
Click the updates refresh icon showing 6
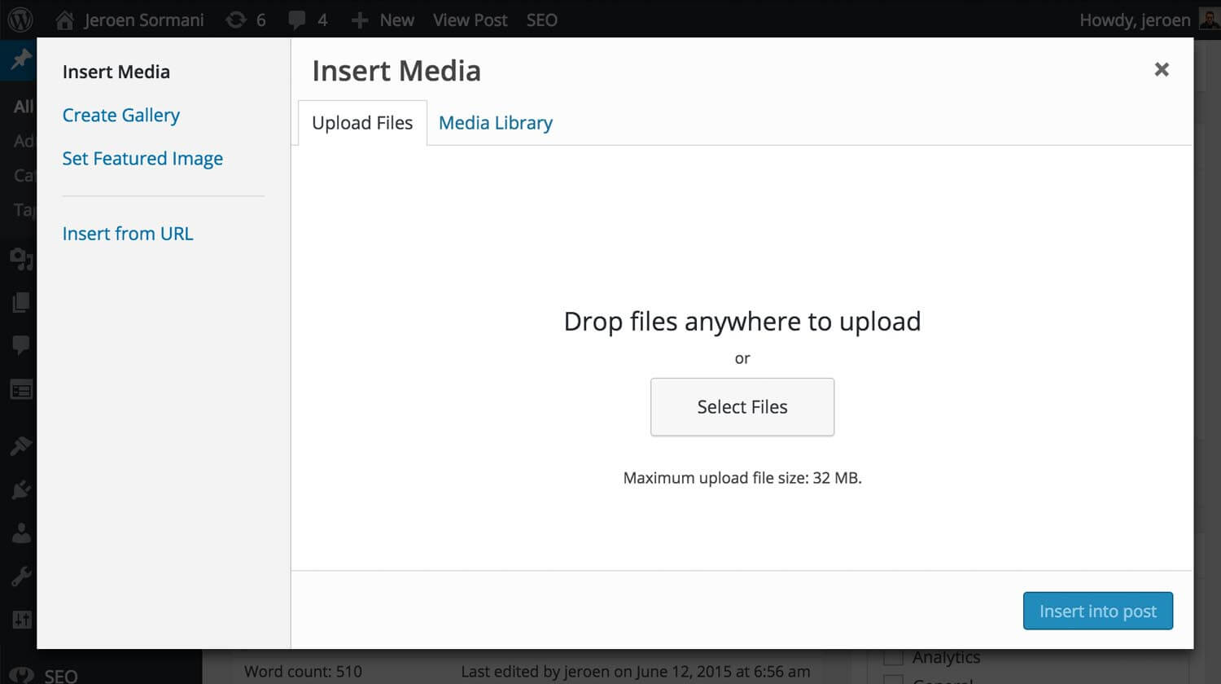coord(236,20)
